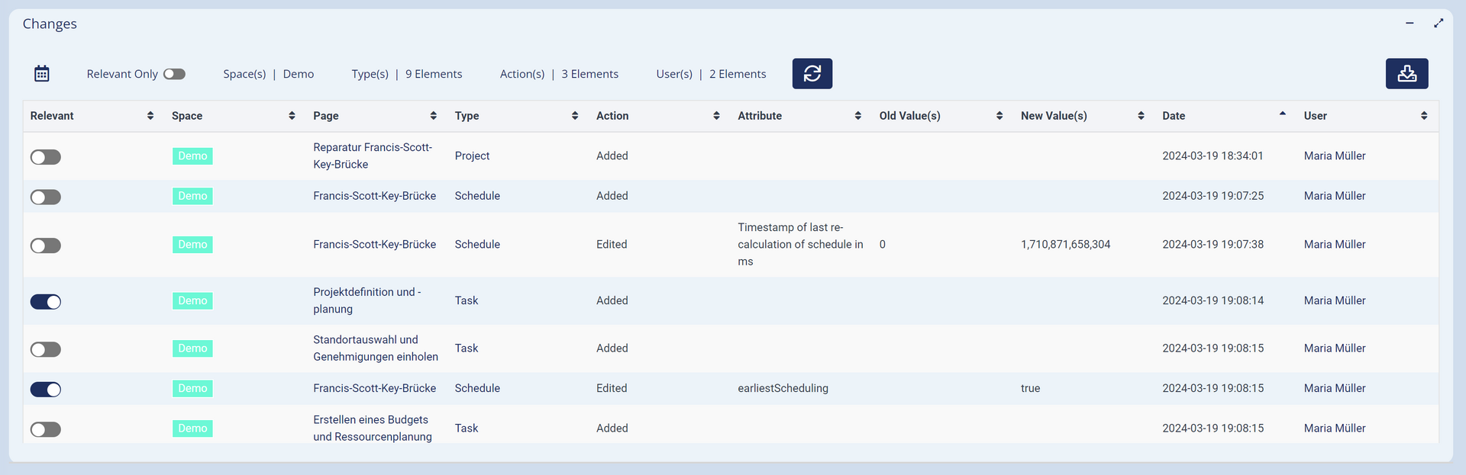Enable relevant toggle for Reparatur Francis-Scott-Key-Brücke row
The height and width of the screenshot is (475, 1466).
(46, 157)
